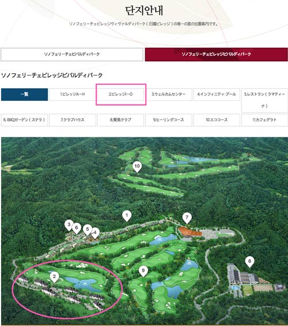Viewport: 288px width, 326px height.
Task: Click map pin number 6
Action: tap(77, 228)
